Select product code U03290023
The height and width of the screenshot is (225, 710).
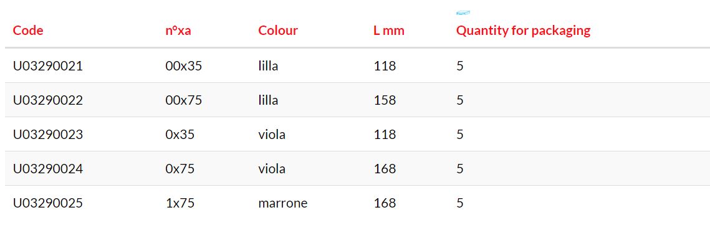(48, 135)
